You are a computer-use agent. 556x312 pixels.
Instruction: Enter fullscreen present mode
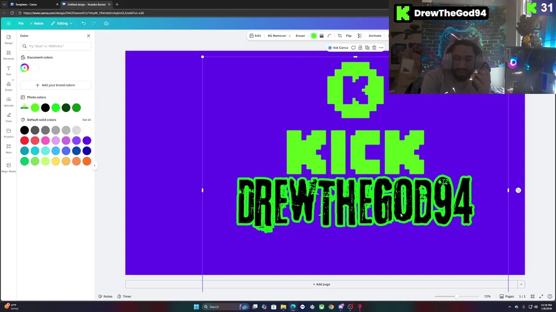click(541, 296)
